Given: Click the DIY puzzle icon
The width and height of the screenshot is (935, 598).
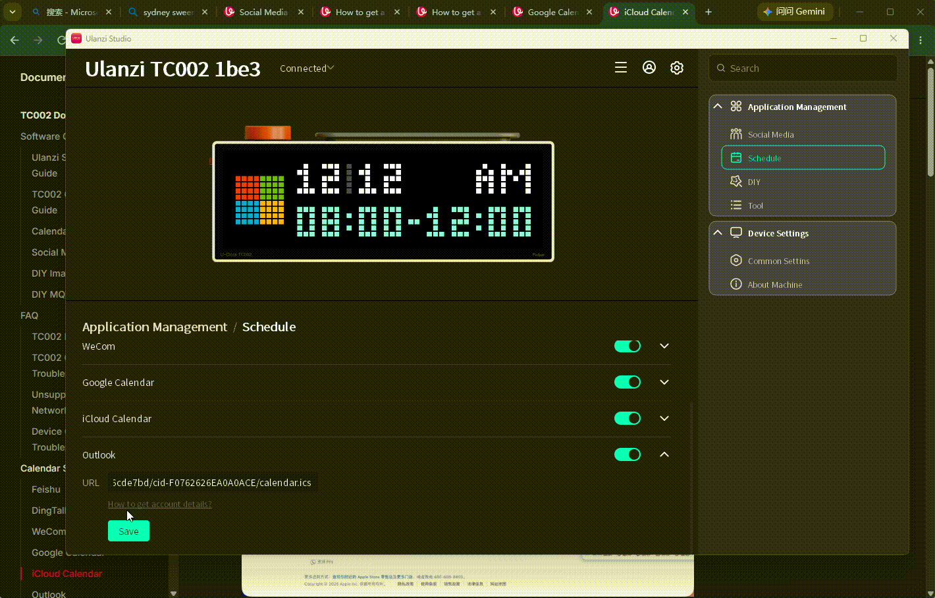Looking at the screenshot, I should (x=736, y=182).
